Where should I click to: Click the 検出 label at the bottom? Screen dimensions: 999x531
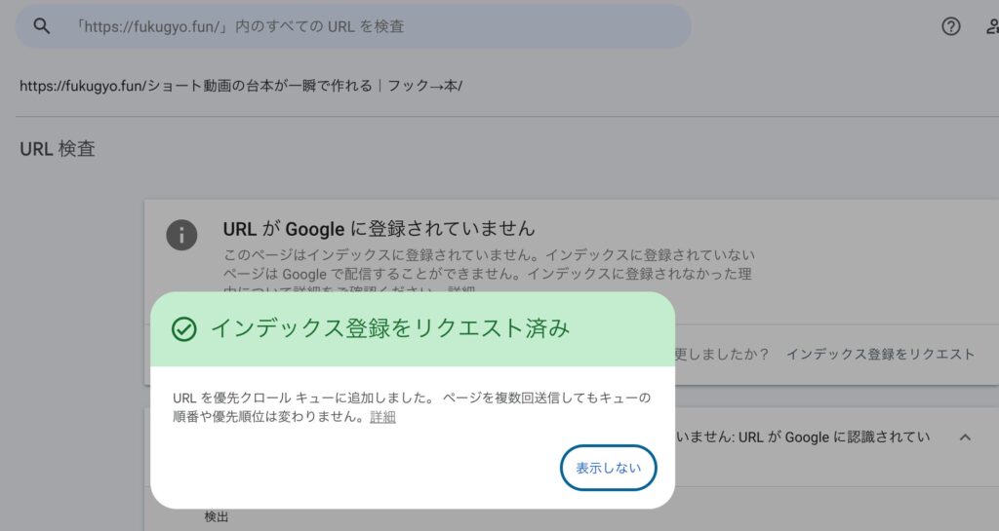(217, 516)
